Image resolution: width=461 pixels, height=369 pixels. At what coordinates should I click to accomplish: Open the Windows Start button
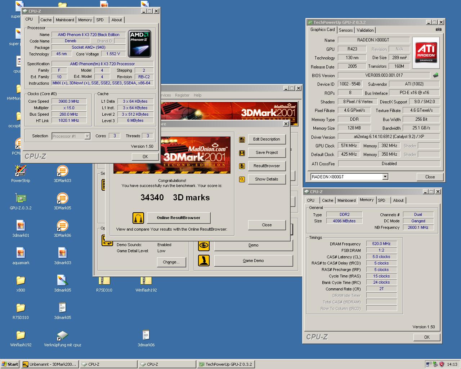(x=10, y=364)
